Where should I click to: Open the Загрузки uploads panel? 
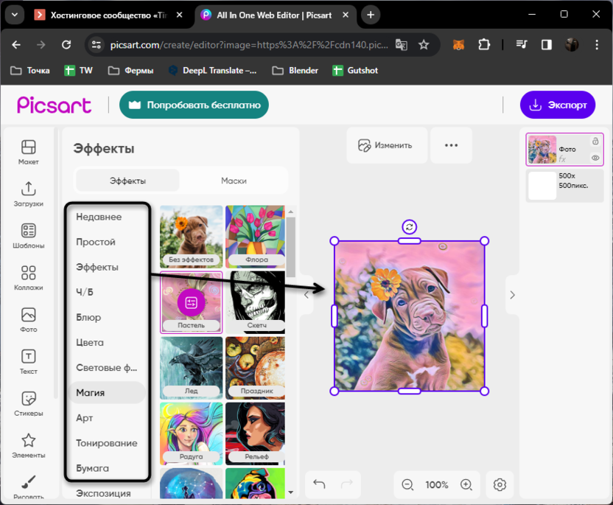coord(28,194)
